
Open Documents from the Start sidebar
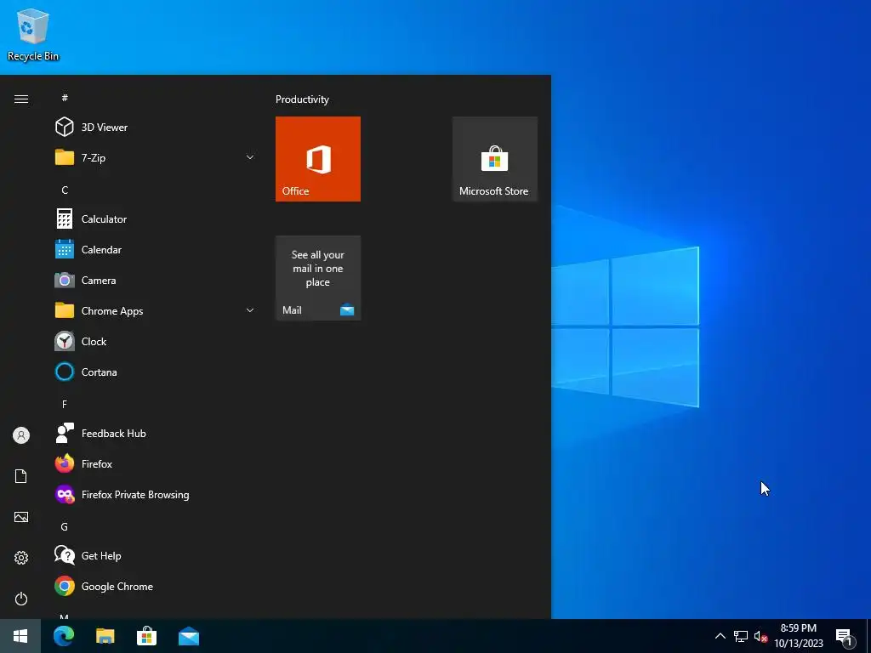click(x=21, y=476)
